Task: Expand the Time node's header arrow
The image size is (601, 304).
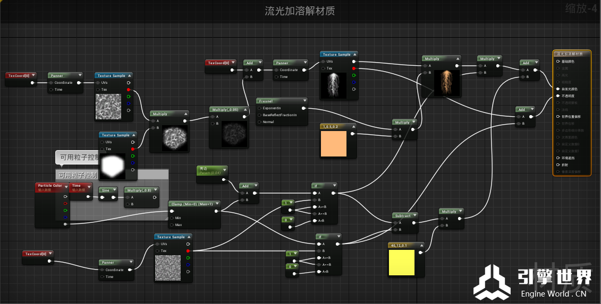Action: (89, 186)
